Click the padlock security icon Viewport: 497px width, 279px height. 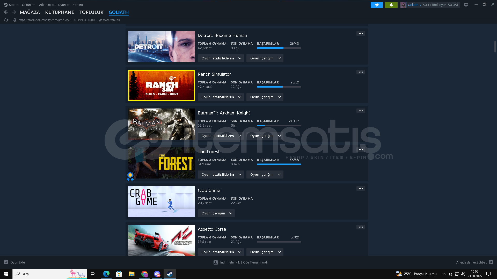pyautogui.click(x=15, y=20)
